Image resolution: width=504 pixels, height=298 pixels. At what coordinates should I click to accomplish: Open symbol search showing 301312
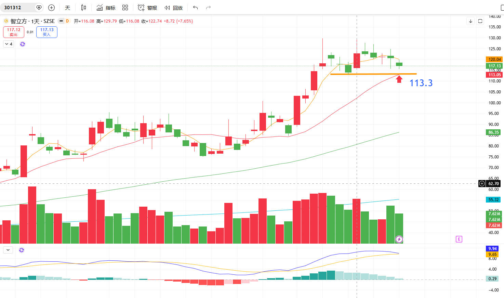(13, 8)
